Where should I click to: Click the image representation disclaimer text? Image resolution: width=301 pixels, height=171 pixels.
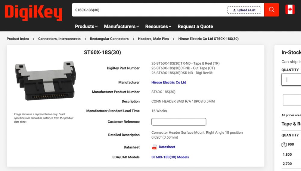point(44,118)
